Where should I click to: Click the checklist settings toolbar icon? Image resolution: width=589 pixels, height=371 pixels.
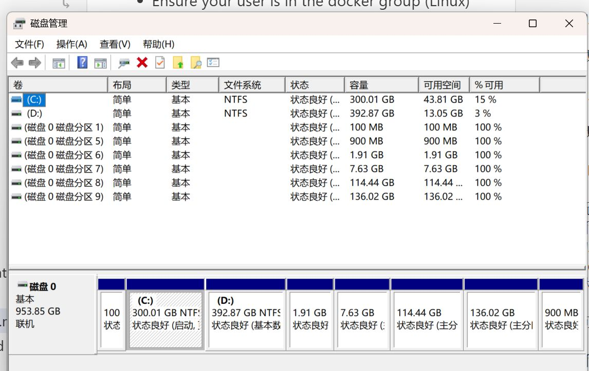tap(213, 62)
